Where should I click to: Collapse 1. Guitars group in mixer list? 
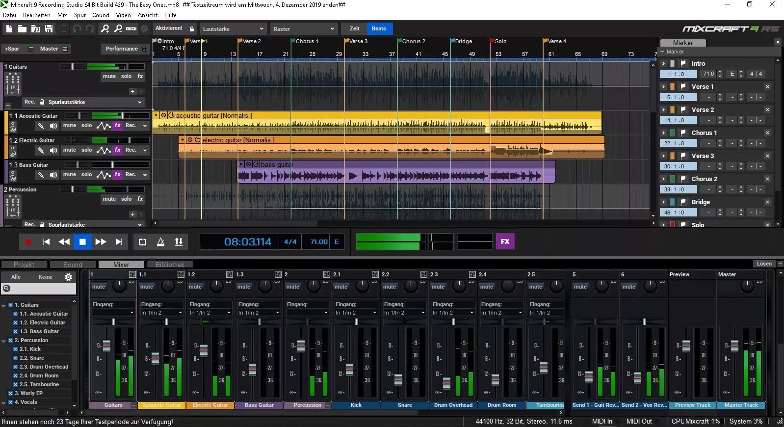pyautogui.click(x=4, y=305)
